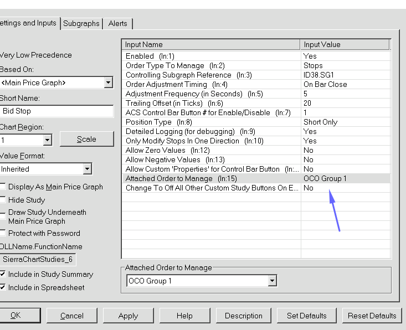
Task: Switch to the Subgraphs tab
Action: coord(81,24)
